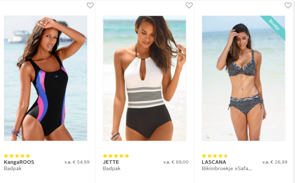
Task: Click the last star of the LASCANA rating
Action: (x=226, y=156)
